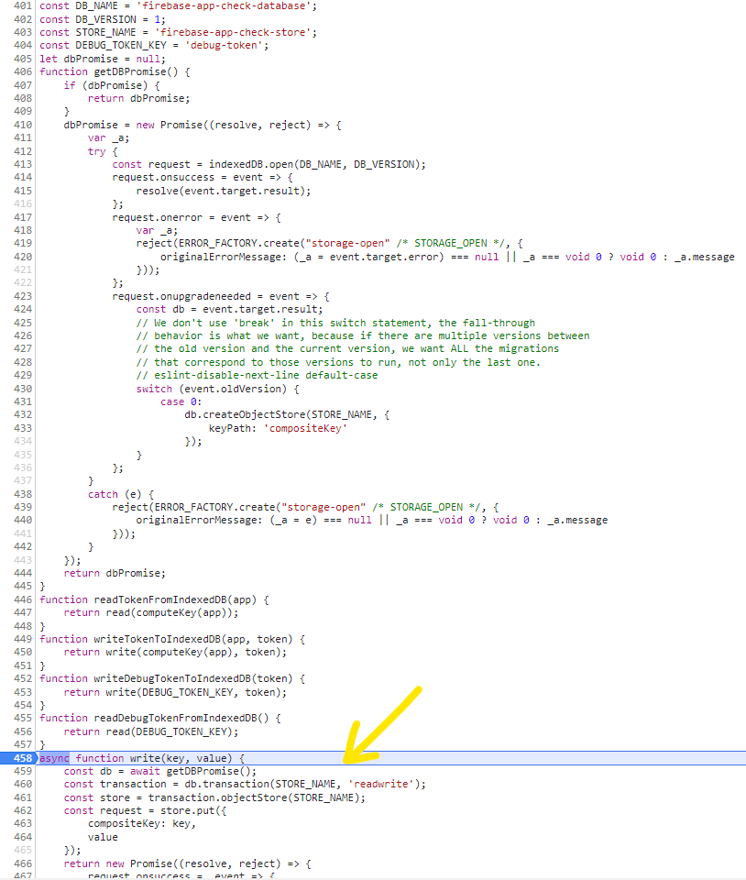The height and width of the screenshot is (880, 746).
Task: Click line number 419 in the gutter
Action: coord(23,244)
